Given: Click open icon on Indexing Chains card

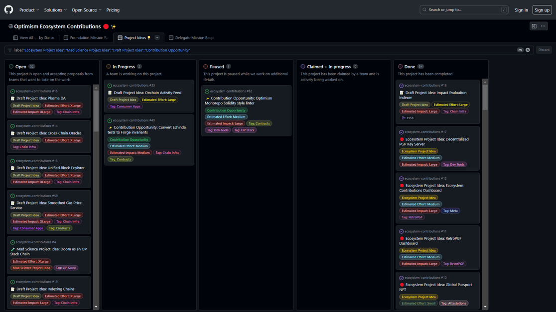Looking at the screenshot, I should click(x=12, y=282).
